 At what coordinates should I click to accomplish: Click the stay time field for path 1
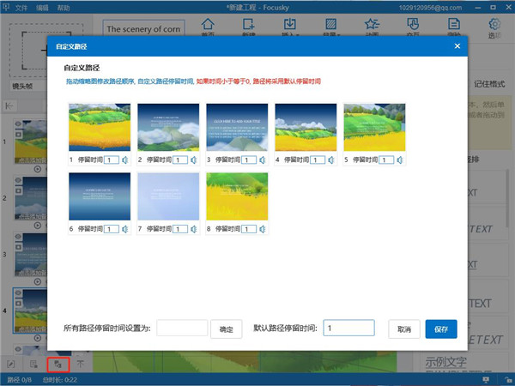pyautogui.click(x=112, y=160)
